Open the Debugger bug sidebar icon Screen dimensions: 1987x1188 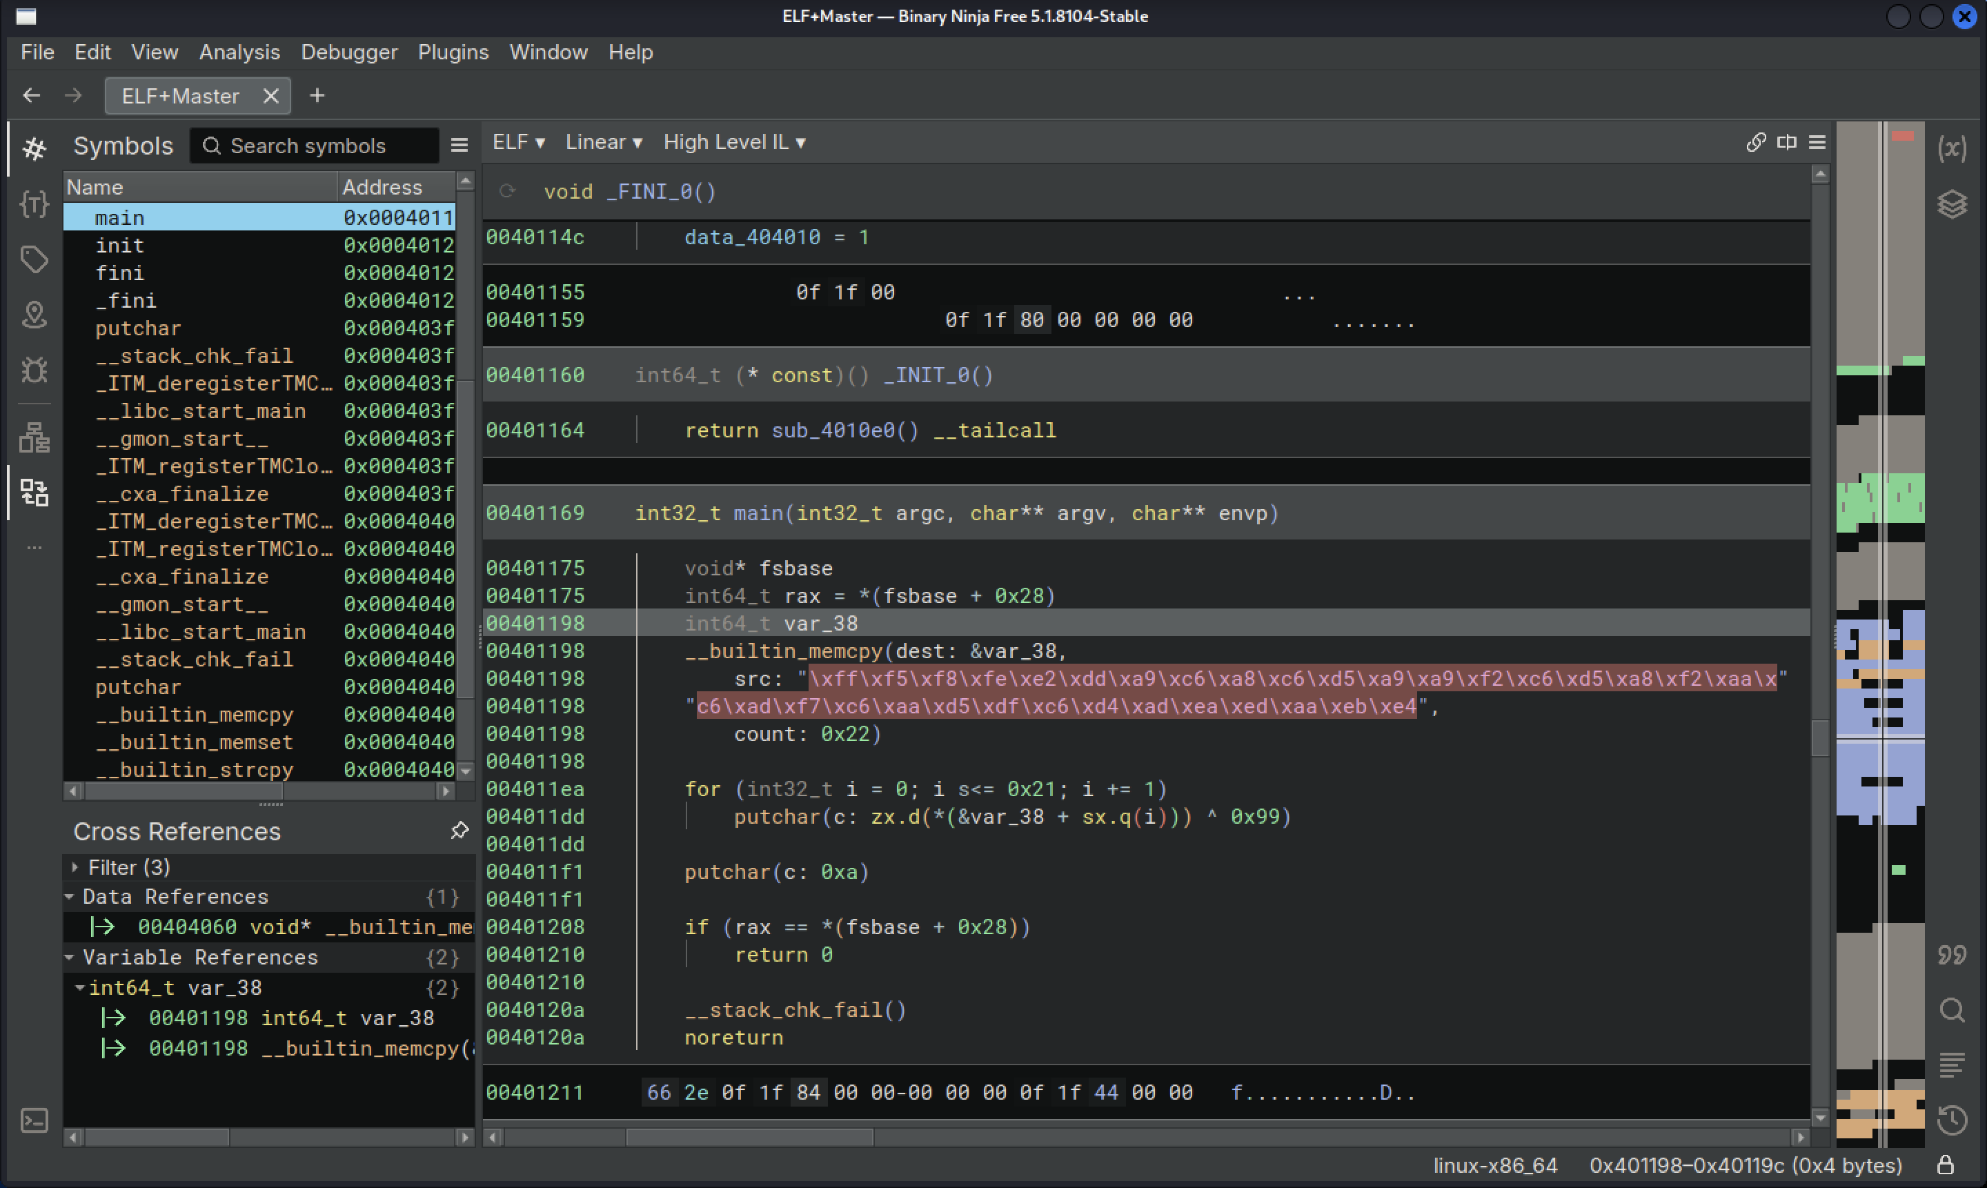coord(34,369)
